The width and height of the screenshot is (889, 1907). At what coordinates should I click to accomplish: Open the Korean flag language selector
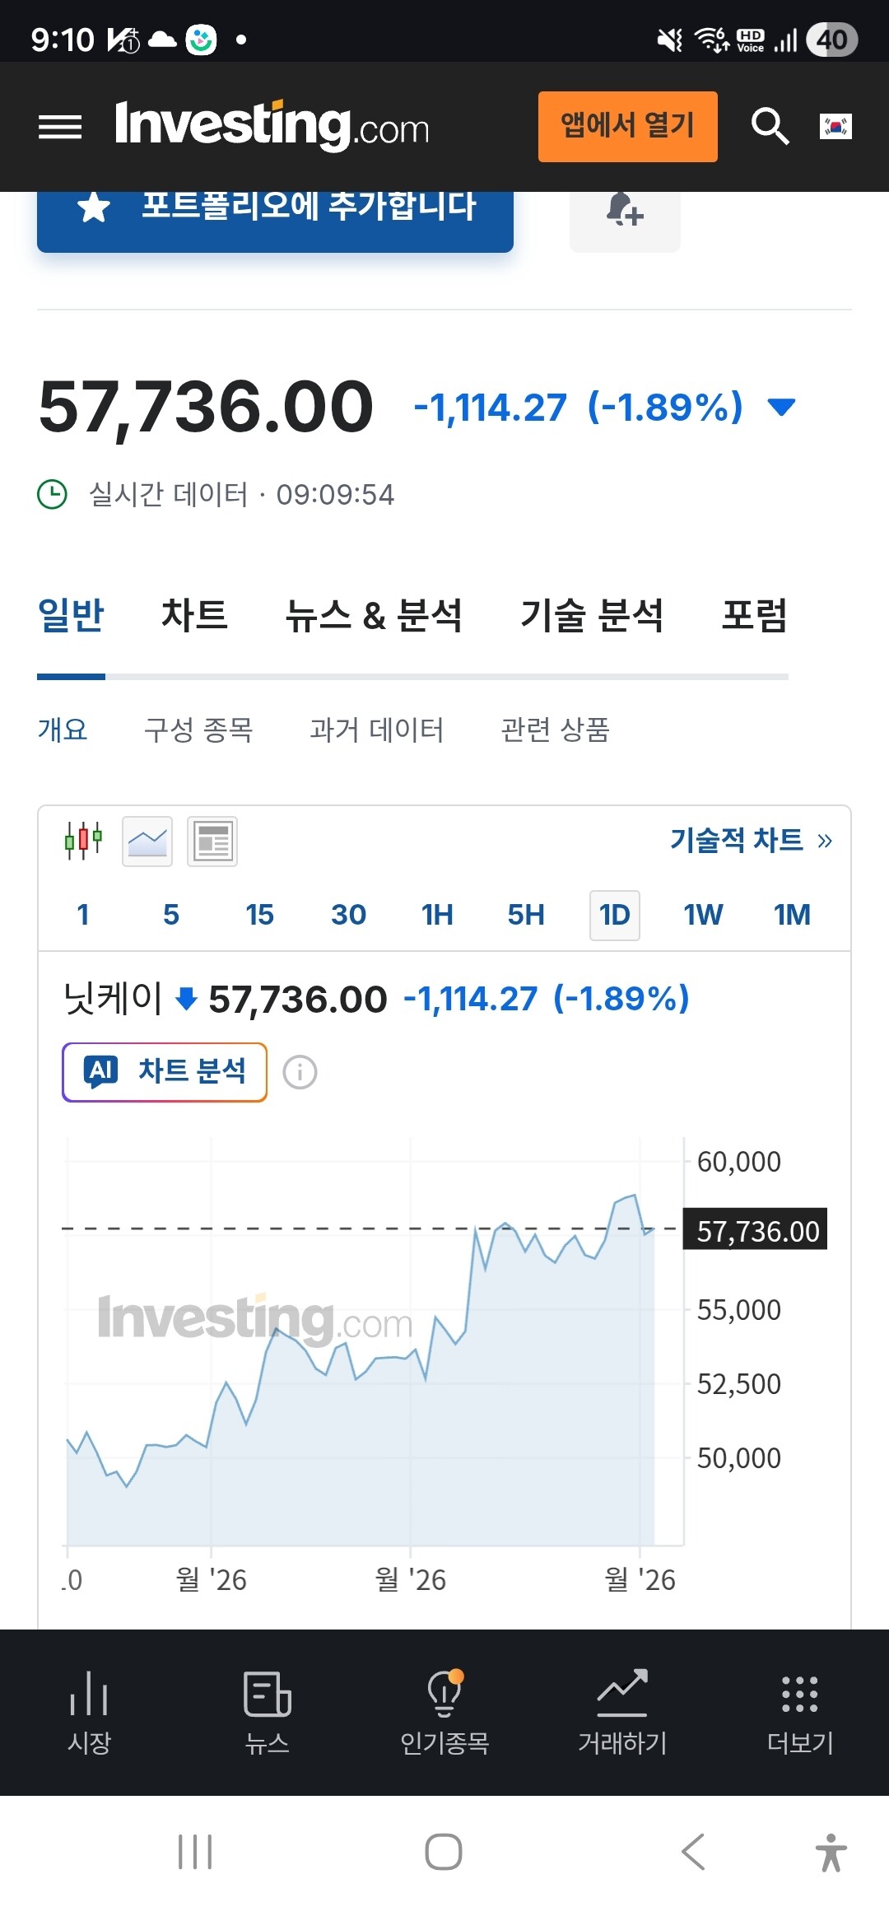[835, 126]
